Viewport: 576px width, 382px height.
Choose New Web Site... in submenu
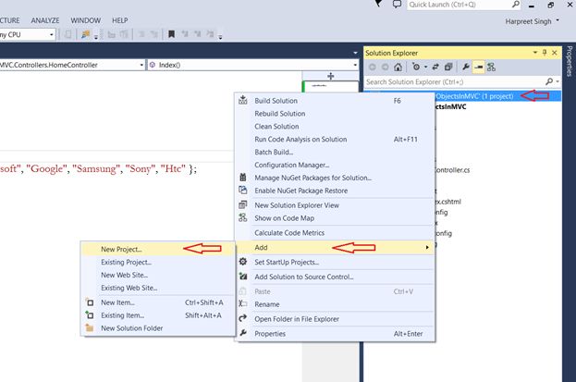[157, 275]
